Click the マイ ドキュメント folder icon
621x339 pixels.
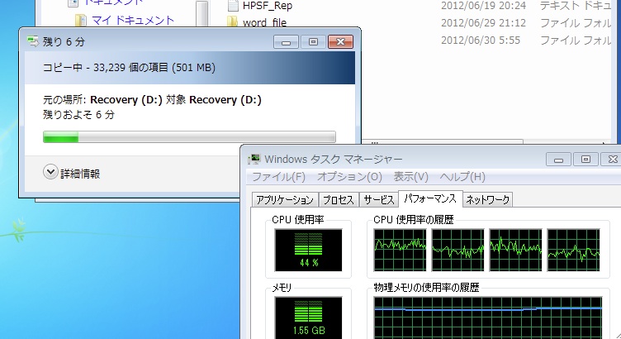[x=81, y=20]
